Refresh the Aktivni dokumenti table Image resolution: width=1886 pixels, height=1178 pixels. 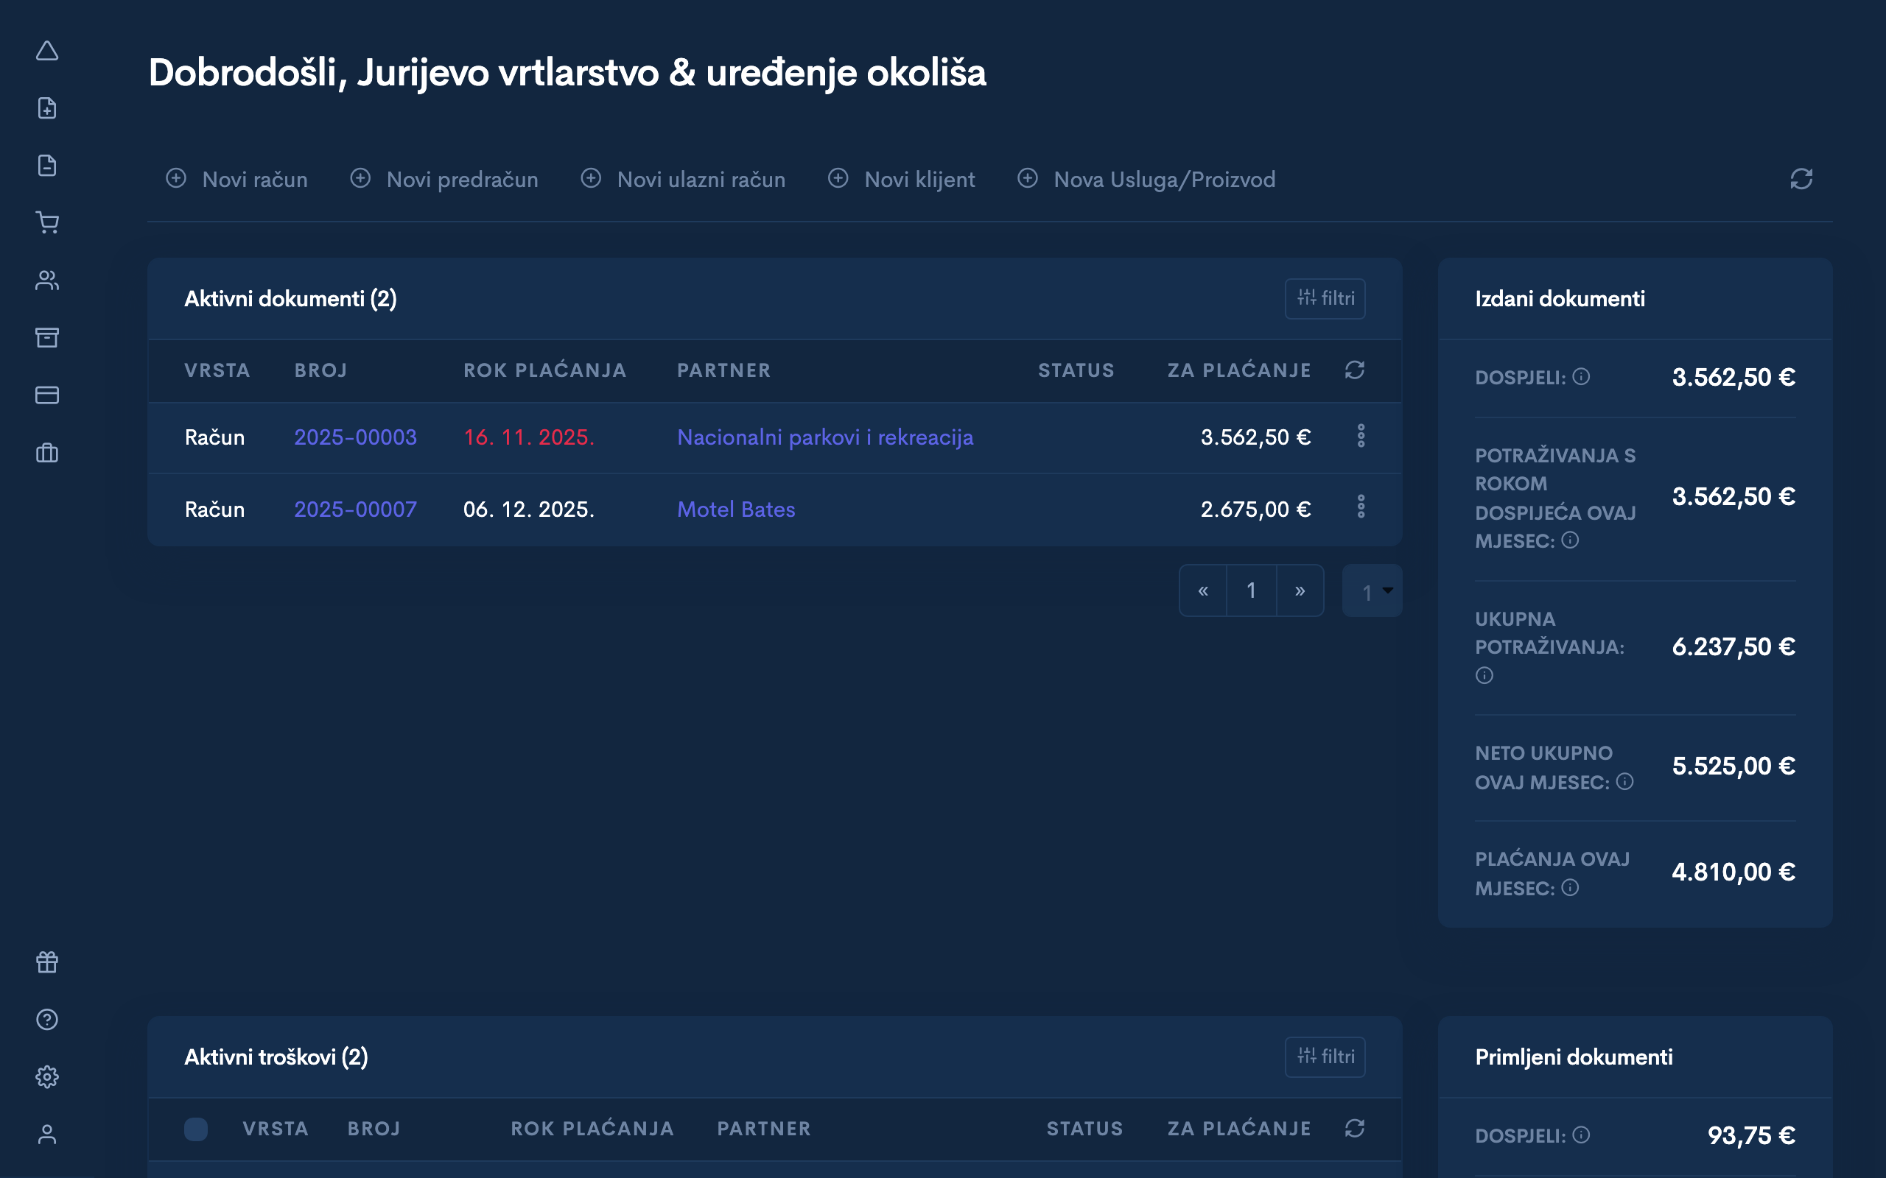tap(1356, 370)
